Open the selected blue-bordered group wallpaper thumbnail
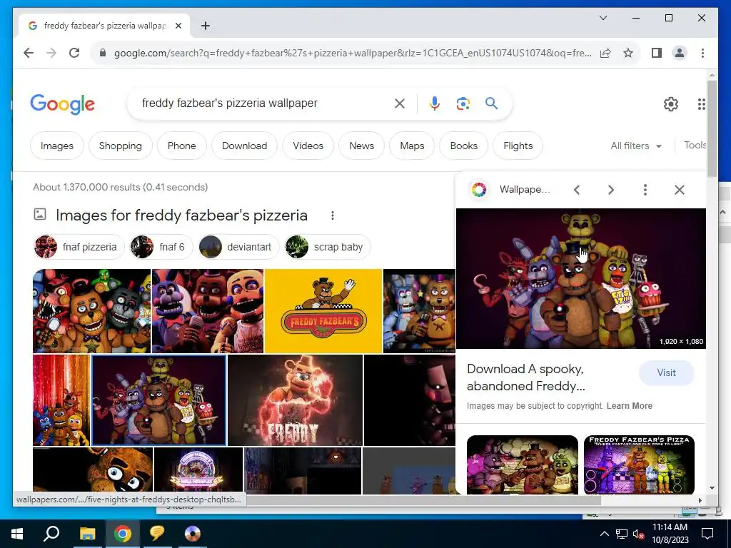This screenshot has height=548, width=731. tap(159, 400)
